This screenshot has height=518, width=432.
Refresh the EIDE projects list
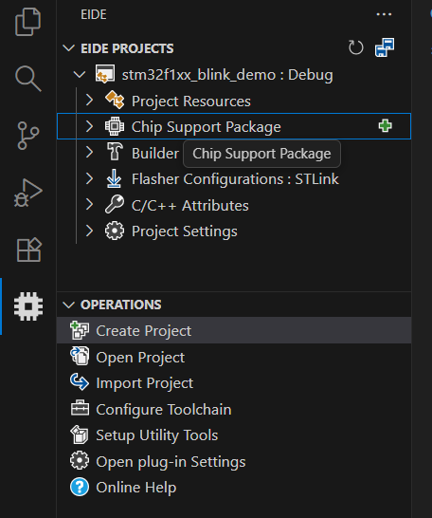[x=356, y=47]
